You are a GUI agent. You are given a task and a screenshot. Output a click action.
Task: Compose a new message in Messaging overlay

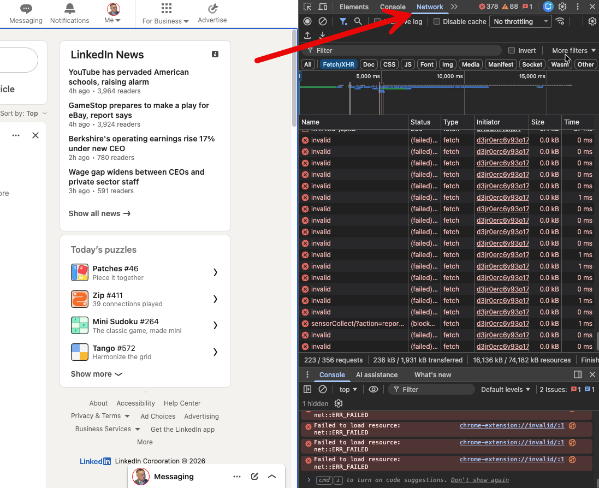click(254, 476)
